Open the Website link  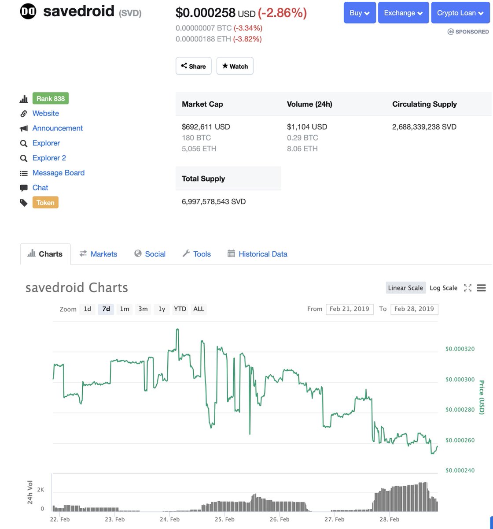(x=46, y=113)
